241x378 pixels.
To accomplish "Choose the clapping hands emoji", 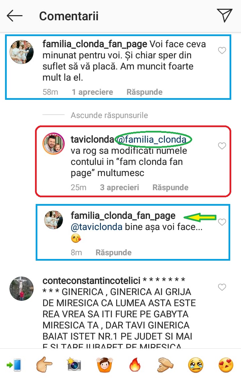I will coord(166,364).
